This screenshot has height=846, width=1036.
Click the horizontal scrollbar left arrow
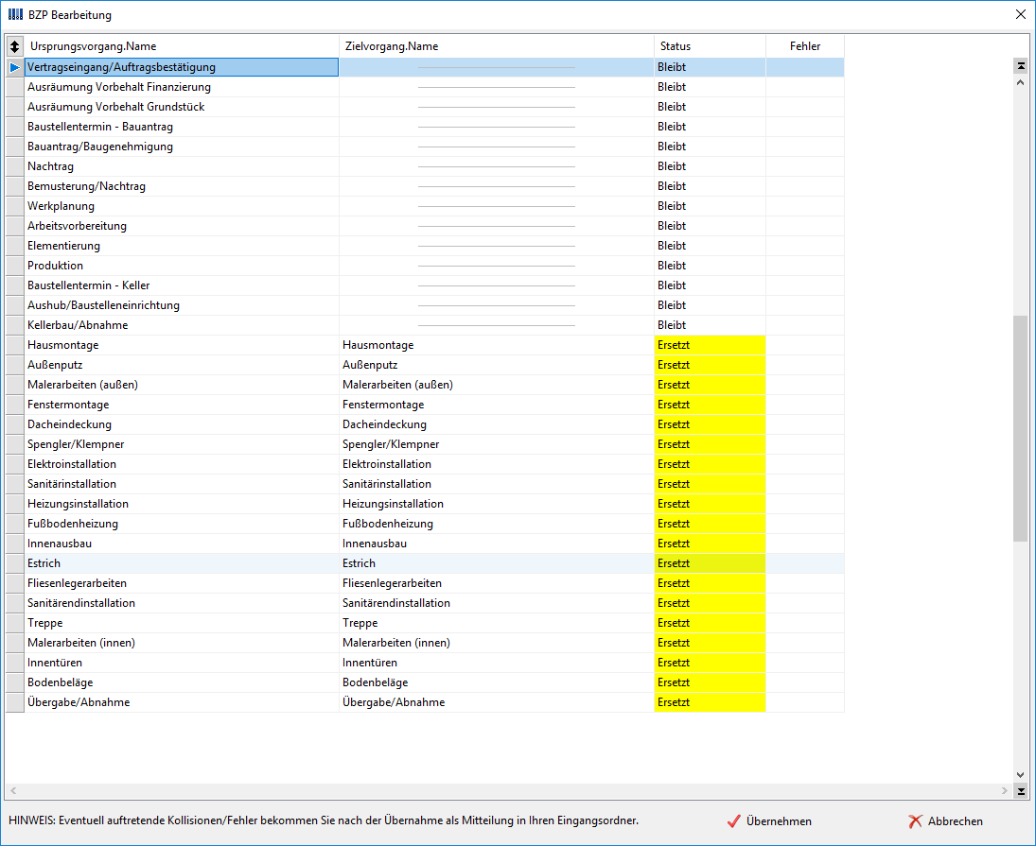click(x=13, y=790)
